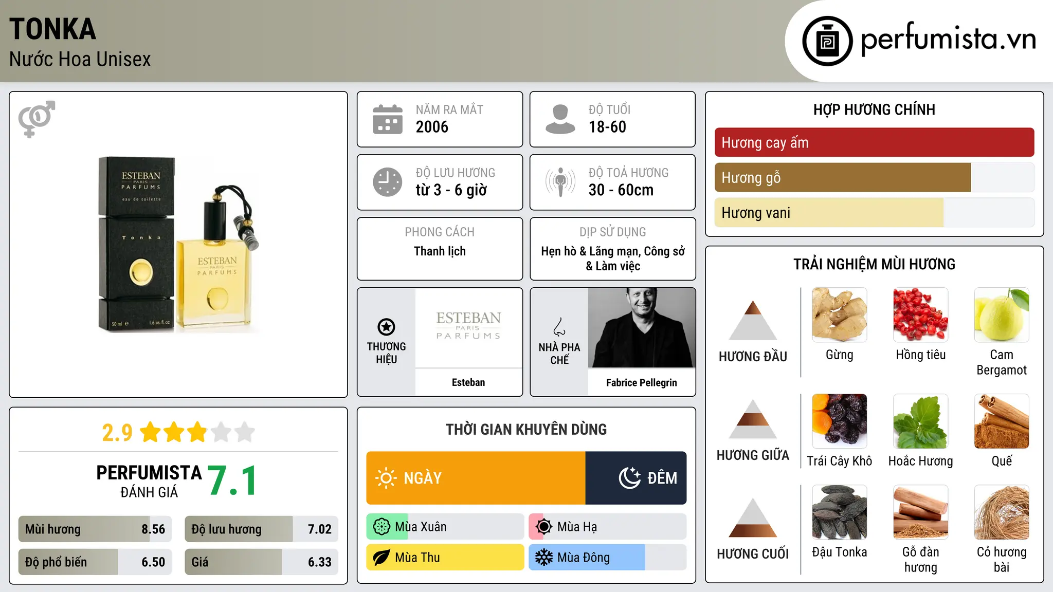Click the longevity value từ 3 - 6 giờ

[451, 190]
